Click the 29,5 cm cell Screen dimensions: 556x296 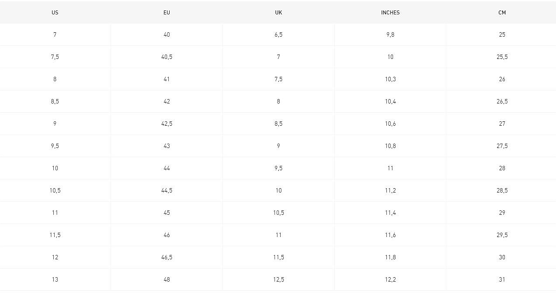(x=502, y=235)
